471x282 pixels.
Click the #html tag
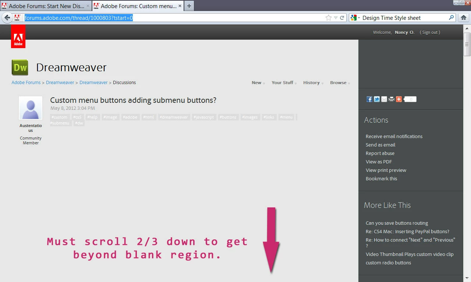[149, 117]
